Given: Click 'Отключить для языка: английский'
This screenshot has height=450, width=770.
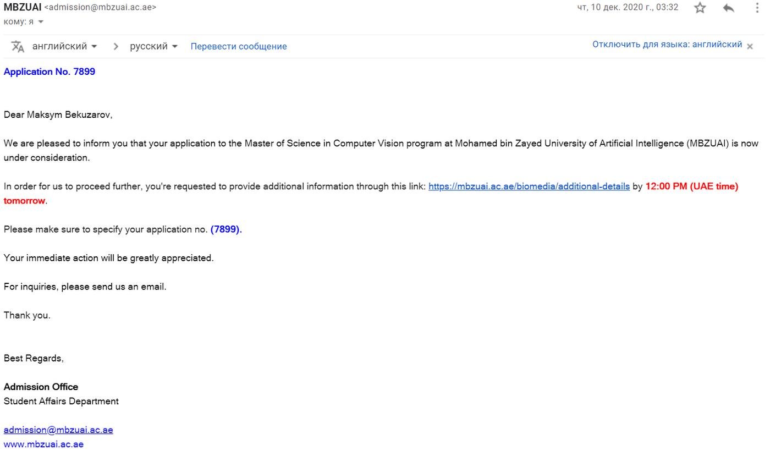Looking at the screenshot, I should (667, 45).
